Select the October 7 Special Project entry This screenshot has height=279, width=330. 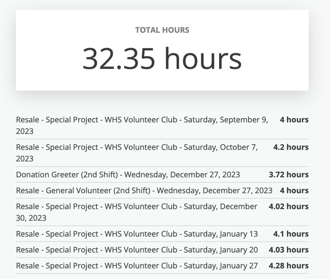tap(137, 147)
